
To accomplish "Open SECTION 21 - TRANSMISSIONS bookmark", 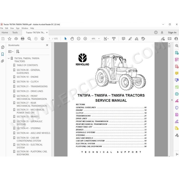I will coord(32,86).
